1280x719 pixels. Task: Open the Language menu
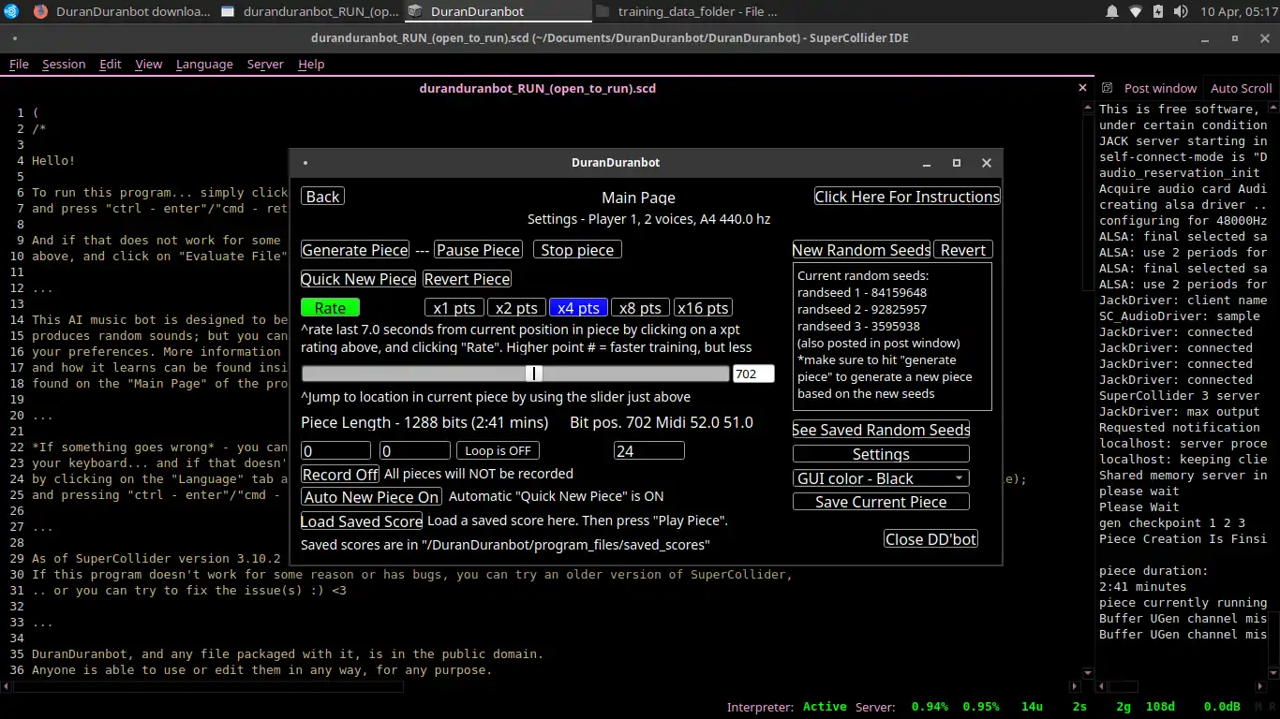[x=204, y=64]
